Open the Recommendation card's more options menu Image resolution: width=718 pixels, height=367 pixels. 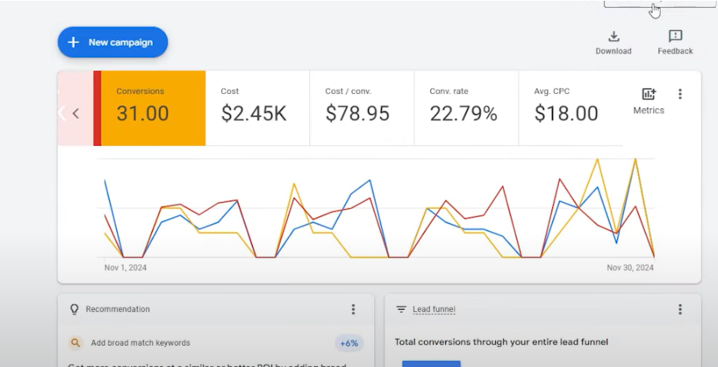pyautogui.click(x=353, y=310)
